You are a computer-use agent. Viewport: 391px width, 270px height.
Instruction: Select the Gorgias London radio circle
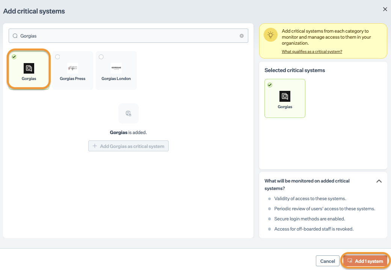click(x=101, y=57)
